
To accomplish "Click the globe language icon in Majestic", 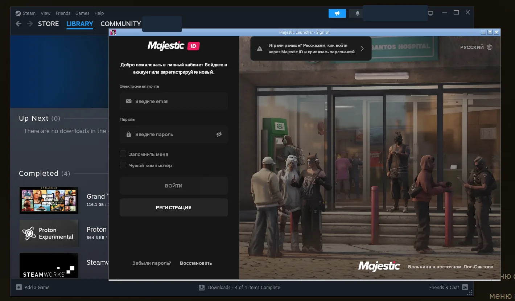I will [x=490, y=47].
